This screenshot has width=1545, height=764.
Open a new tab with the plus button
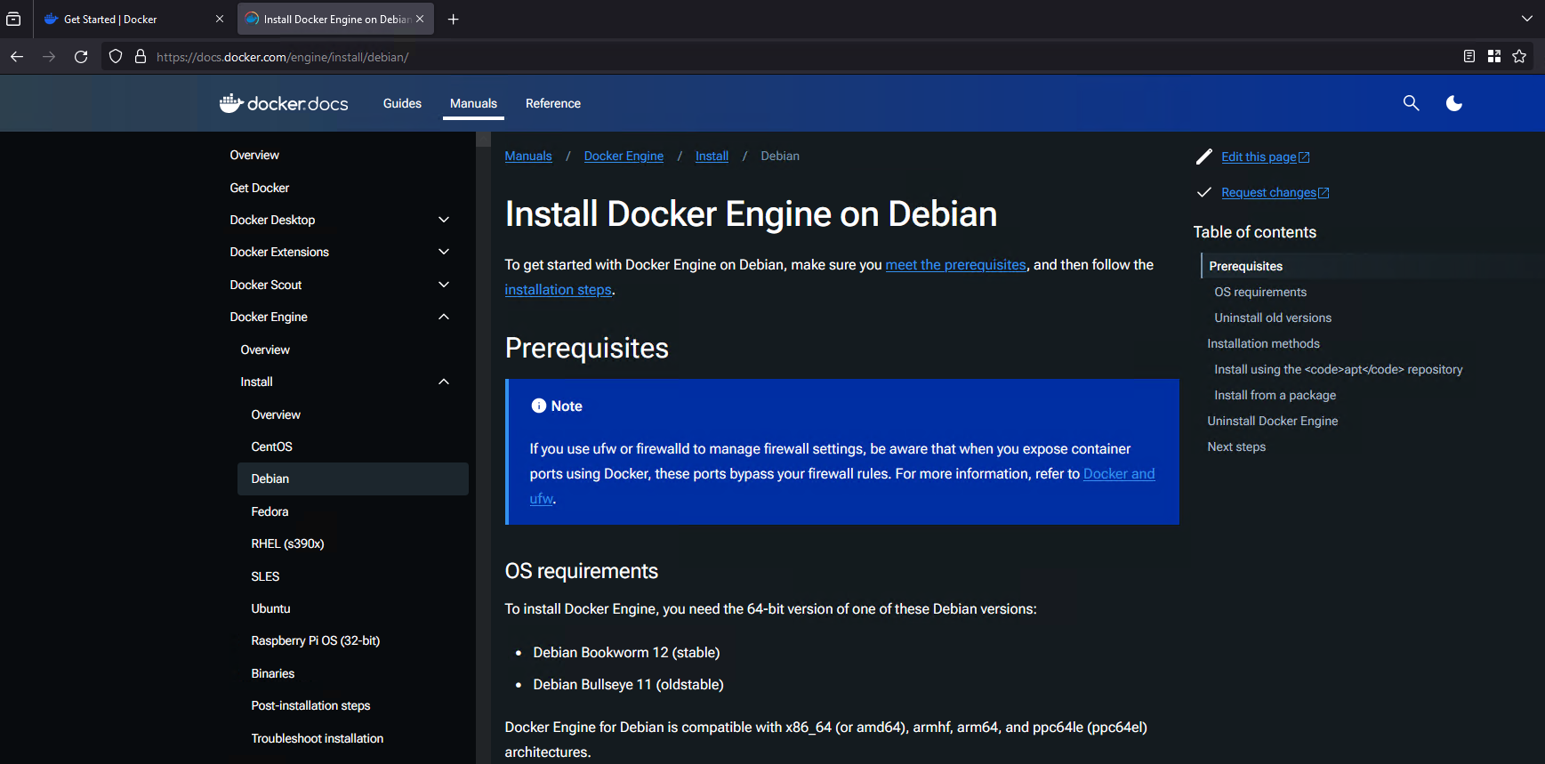coord(453,19)
